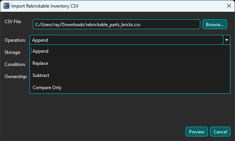Screen dimensions: 235x141
Task: Click the 'CSV File:' label
Action: (x=13, y=22)
